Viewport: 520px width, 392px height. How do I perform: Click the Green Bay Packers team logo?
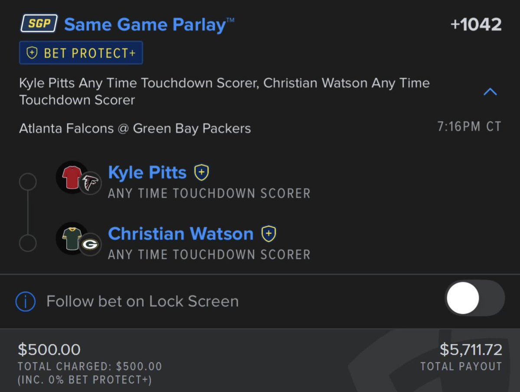90,244
